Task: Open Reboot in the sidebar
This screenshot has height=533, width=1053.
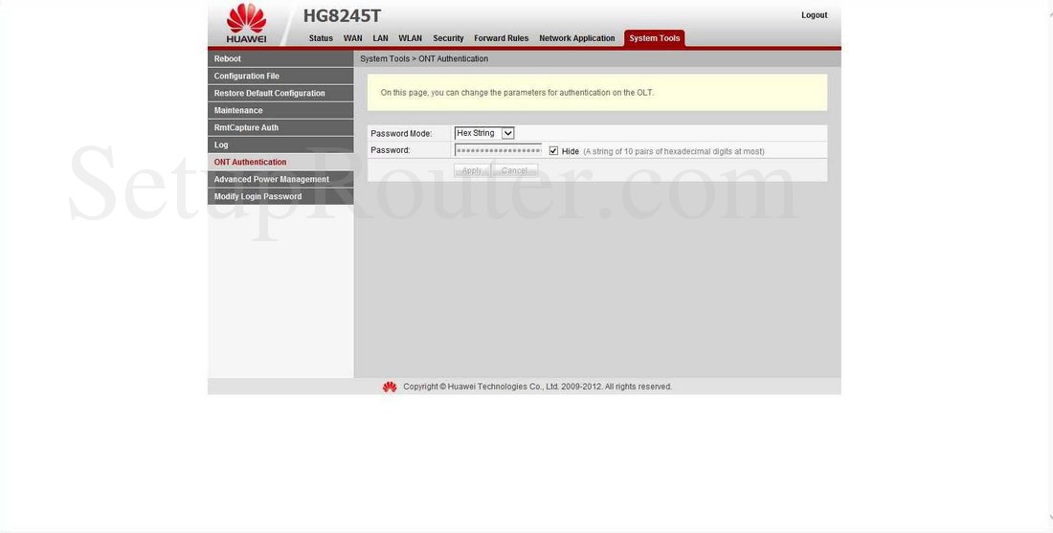Action: click(280, 59)
